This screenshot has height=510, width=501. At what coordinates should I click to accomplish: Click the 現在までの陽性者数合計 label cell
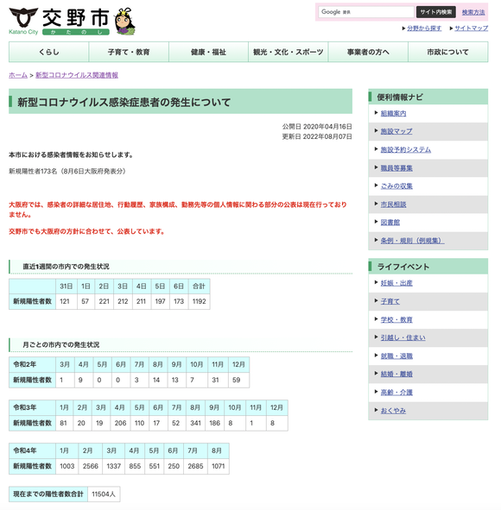coord(48,494)
